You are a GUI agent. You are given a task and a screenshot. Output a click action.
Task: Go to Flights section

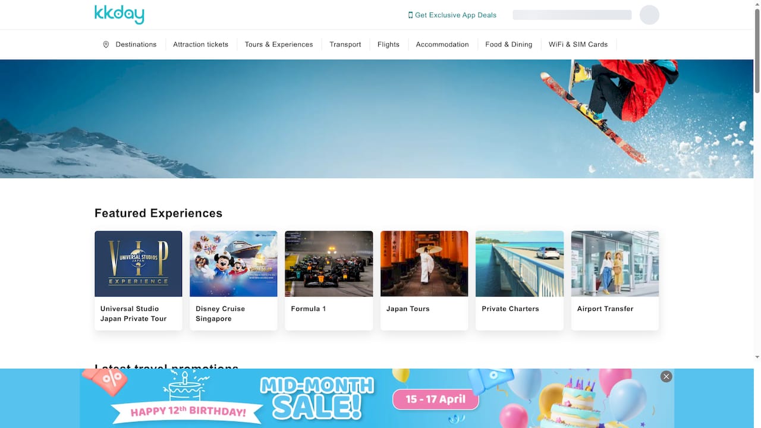(x=388, y=45)
